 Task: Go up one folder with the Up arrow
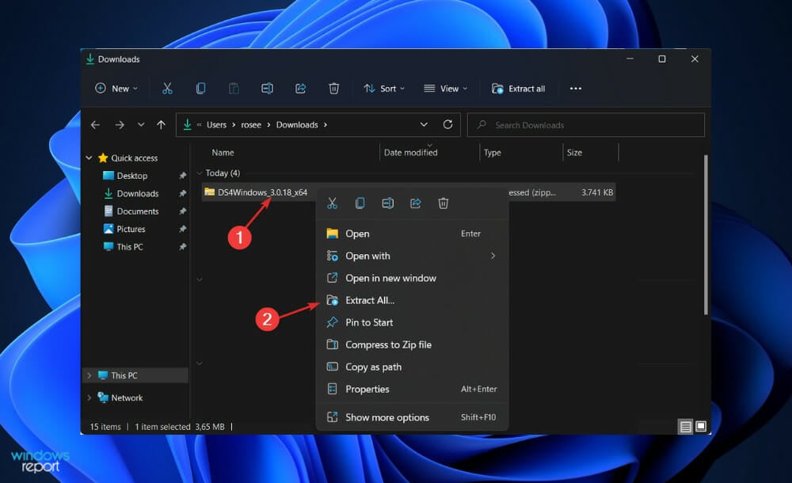click(162, 125)
